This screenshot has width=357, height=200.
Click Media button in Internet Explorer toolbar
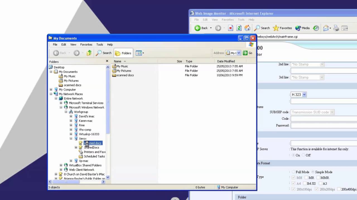click(x=303, y=28)
